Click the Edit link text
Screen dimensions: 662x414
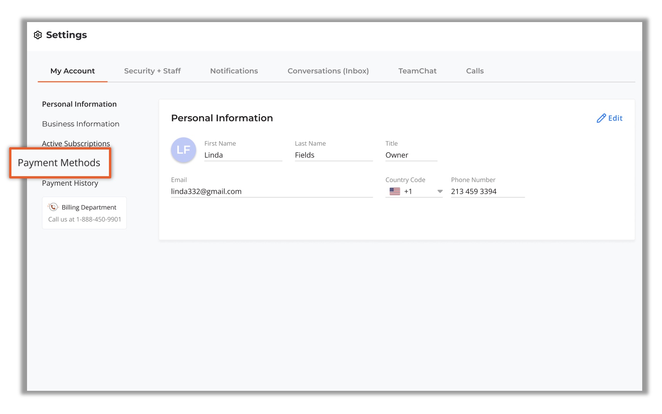[615, 118]
